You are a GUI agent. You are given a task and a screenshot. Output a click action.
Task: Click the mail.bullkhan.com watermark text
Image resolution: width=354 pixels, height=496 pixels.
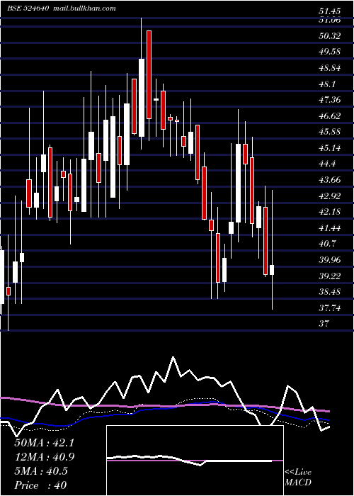[x=84, y=9]
